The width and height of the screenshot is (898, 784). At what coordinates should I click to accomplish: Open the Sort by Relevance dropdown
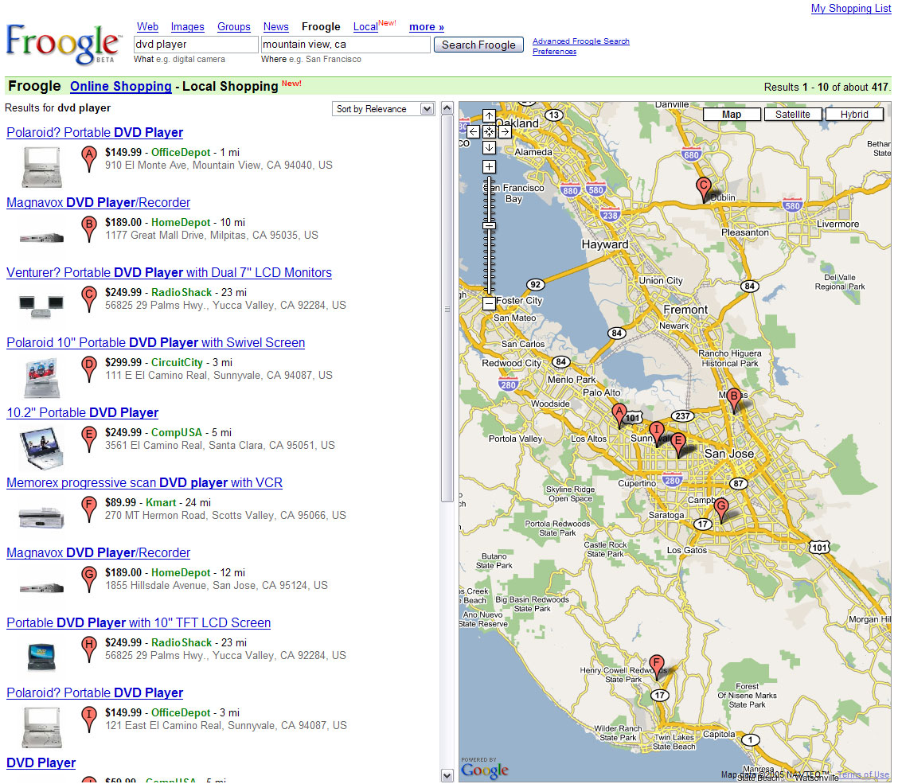(383, 109)
